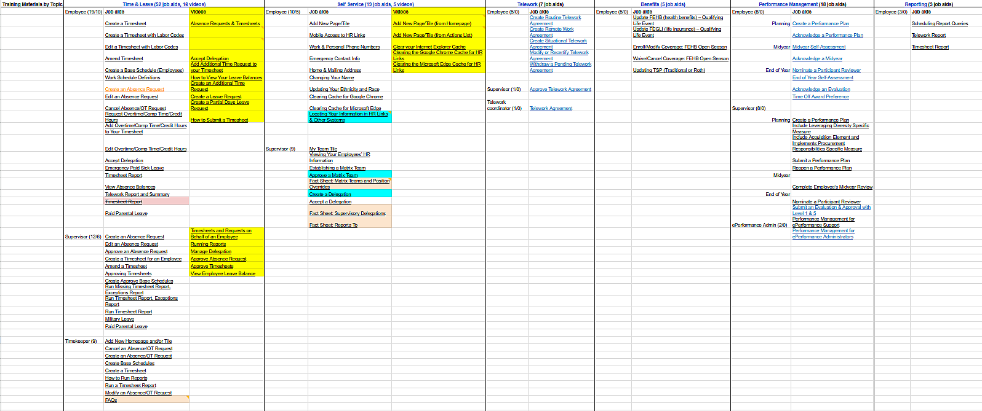This screenshot has width=982, height=411.
Task: Open the Timekeeper FAQs link
Action: pyautogui.click(x=111, y=401)
